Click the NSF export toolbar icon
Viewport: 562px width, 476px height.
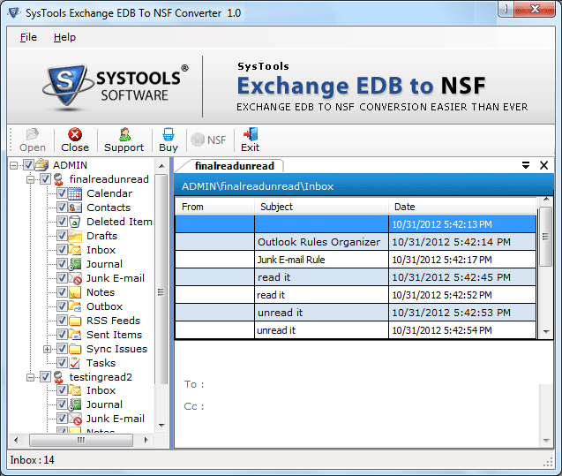tap(198, 140)
